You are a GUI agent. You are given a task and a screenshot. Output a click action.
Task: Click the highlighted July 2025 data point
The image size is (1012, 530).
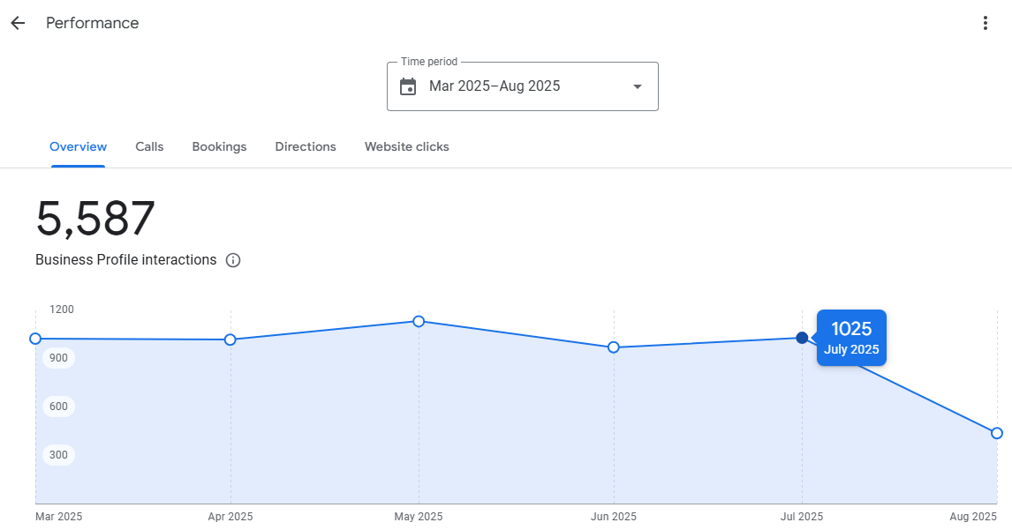pos(802,338)
